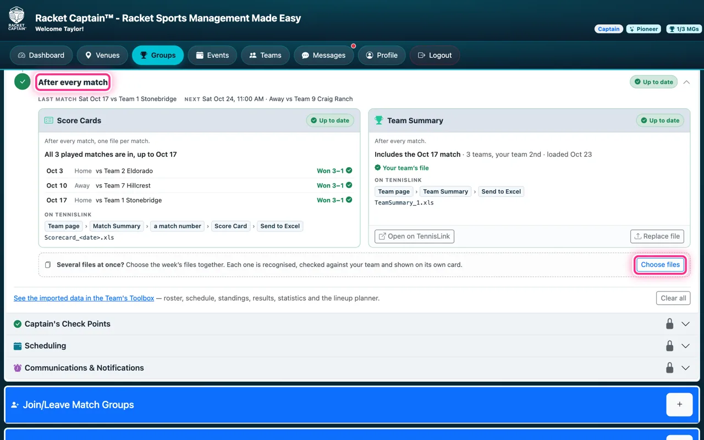This screenshot has width=704, height=440.
Task: Log out using the Logout button
Action: (x=435, y=55)
